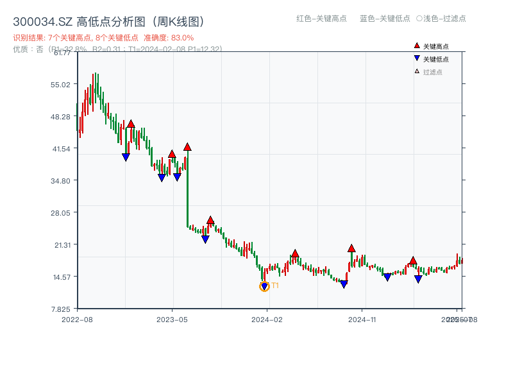The width and height of the screenshot is (513, 385).
Task: Click the blue triangle icon beside 关键低点 legend
Action: point(417,59)
